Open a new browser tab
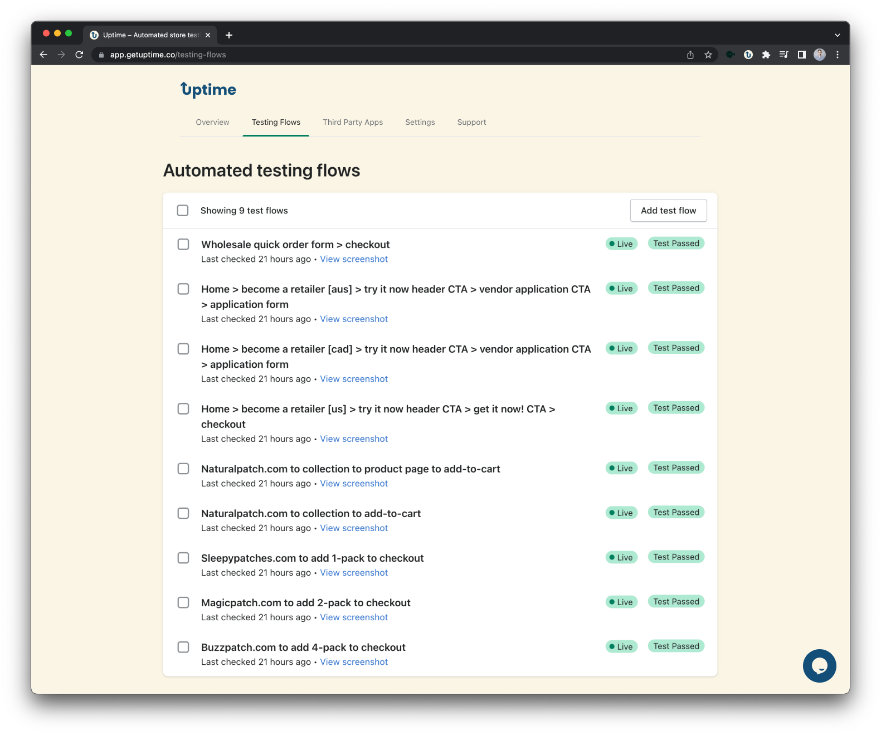881x735 pixels. tap(229, 35)
